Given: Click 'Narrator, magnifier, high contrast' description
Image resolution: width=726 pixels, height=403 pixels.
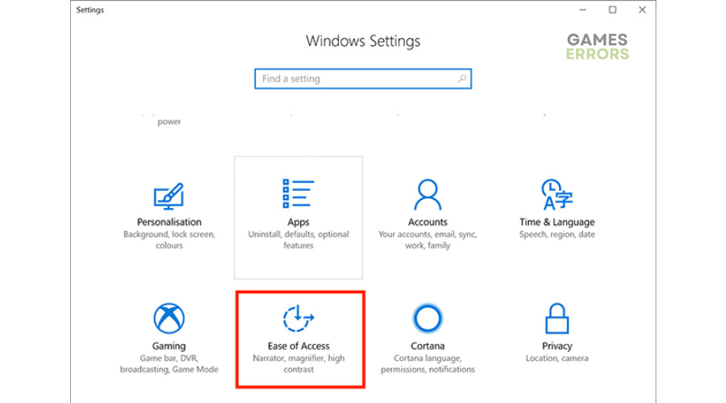Looking at the screenshot, I should point(298,364).
